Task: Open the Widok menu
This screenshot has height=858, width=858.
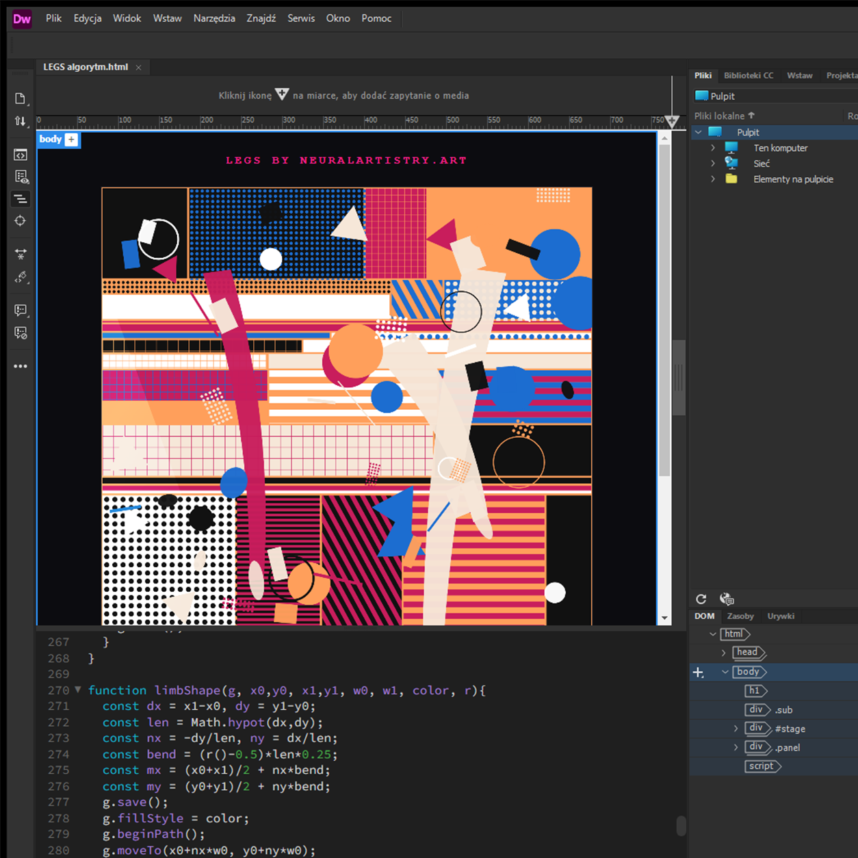Action: (x=127, y=18)
